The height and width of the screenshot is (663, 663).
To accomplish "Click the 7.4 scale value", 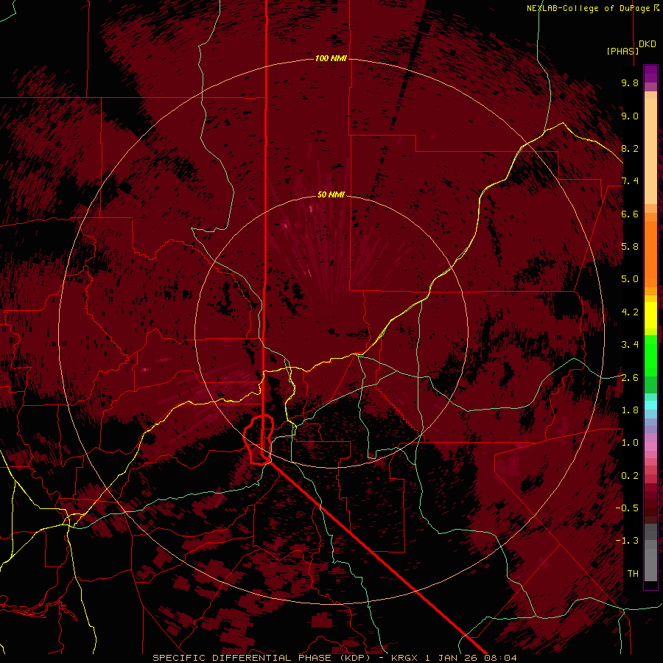I will click(x=630, y=181).
